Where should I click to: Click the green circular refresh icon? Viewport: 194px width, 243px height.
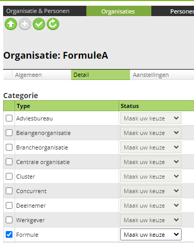53,24
